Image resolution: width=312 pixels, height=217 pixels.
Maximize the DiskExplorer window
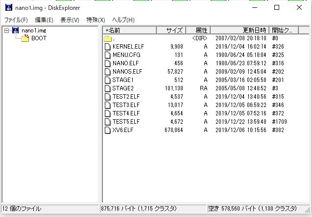coord(277,7)
